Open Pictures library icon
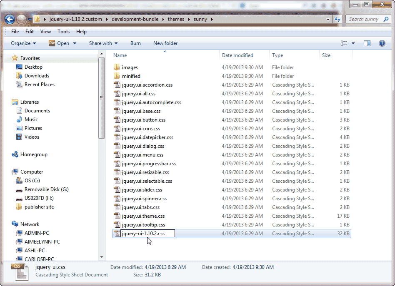This screenshot has height=286, width=395. [19, 128]
